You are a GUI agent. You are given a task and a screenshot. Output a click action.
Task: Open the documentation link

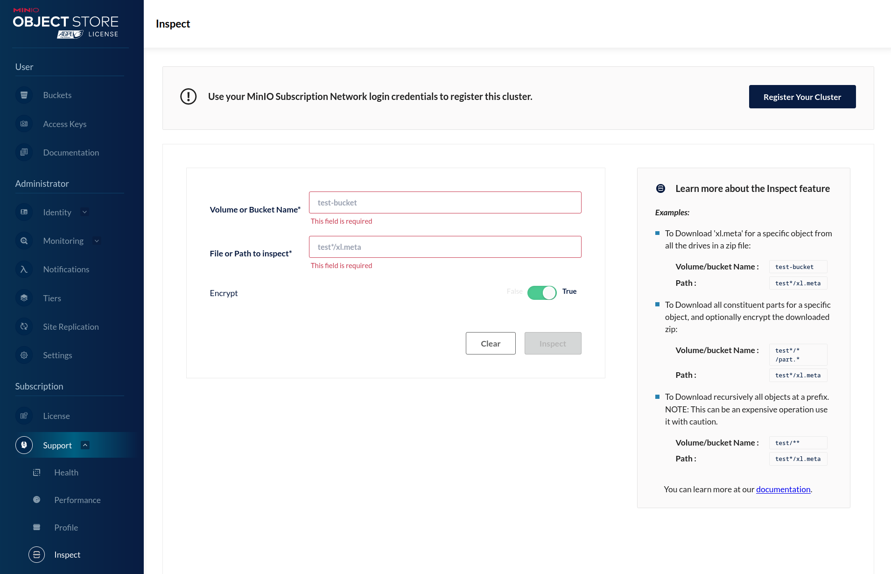pos(783,489)
